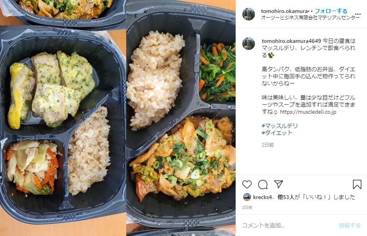Image resolution: width=367 pixels, height=236 pixels.
Task: Open the krecks4 username in likes
Action: click(x=262, y=197)
